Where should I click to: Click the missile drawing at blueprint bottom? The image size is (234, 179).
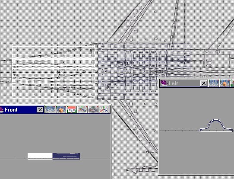(142, 170)
